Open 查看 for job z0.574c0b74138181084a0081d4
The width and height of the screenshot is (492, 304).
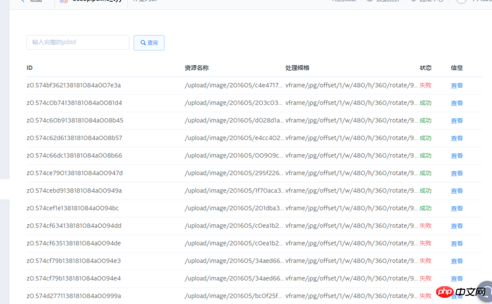pyautogui.click(x=456, y=103)
